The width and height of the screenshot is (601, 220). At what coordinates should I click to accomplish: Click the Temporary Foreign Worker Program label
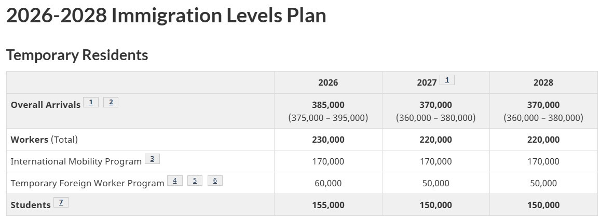pyautogui.click(x=87, y=183)
